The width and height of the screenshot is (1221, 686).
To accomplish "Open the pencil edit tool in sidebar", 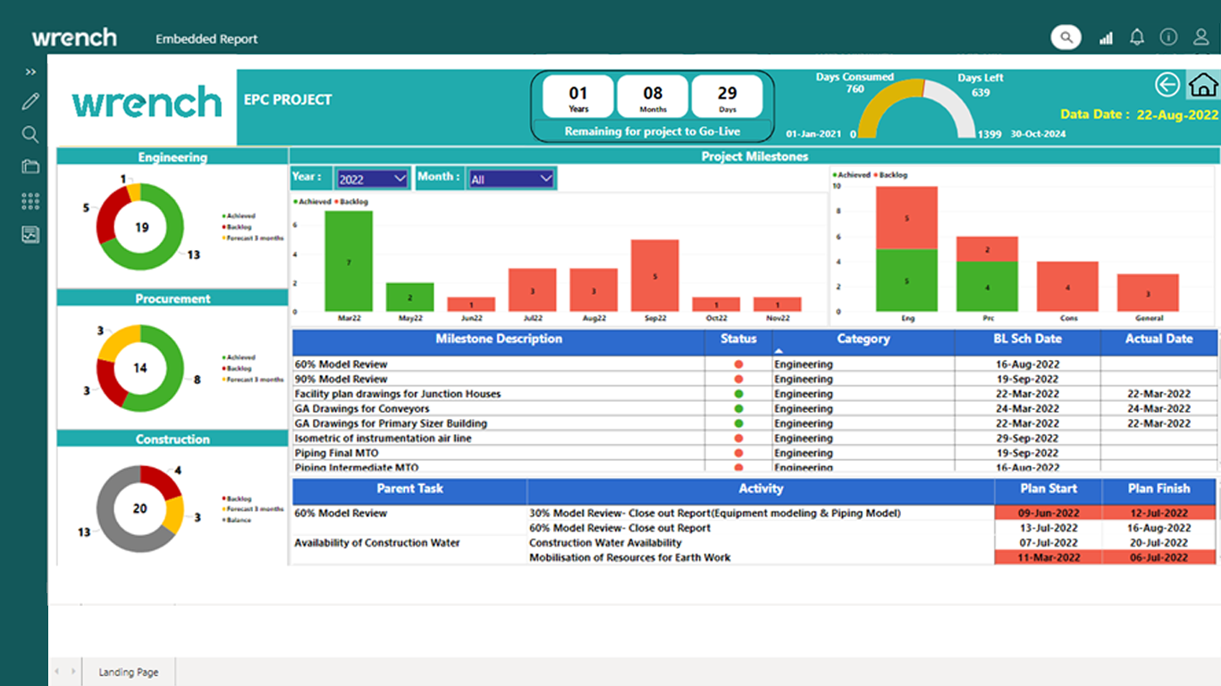I will 30,102.
